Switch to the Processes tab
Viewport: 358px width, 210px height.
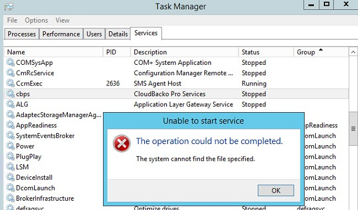[21, 34]
